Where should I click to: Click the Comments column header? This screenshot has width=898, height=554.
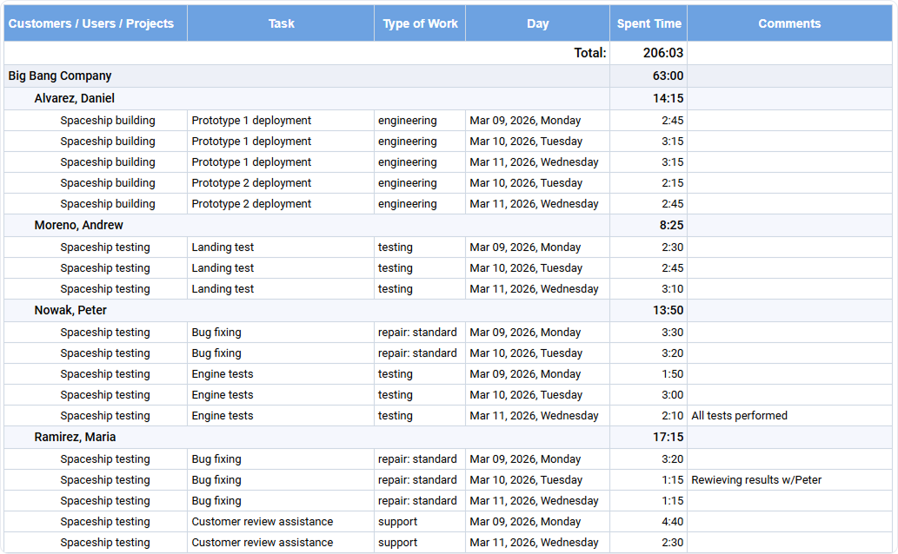(788, 23)
